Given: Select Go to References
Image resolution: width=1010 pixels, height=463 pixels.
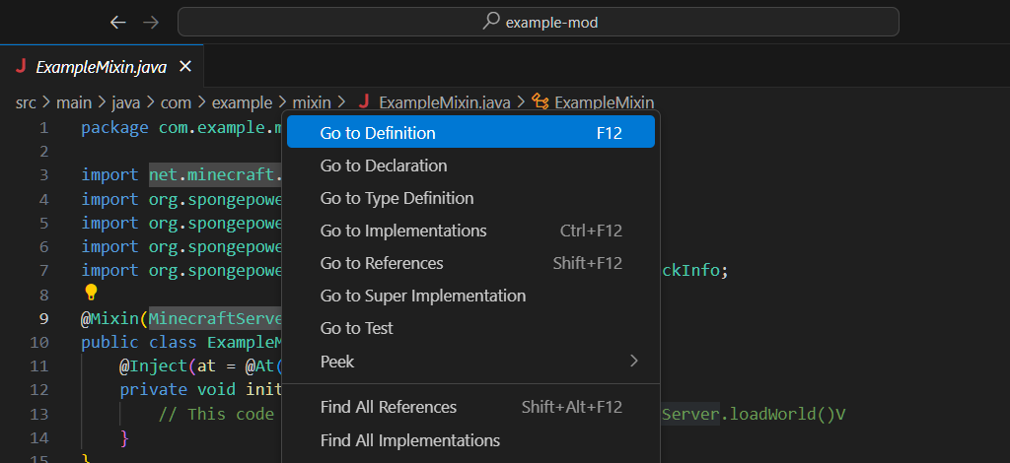Looking at the screenshot, I should click(x=382, y=263).
